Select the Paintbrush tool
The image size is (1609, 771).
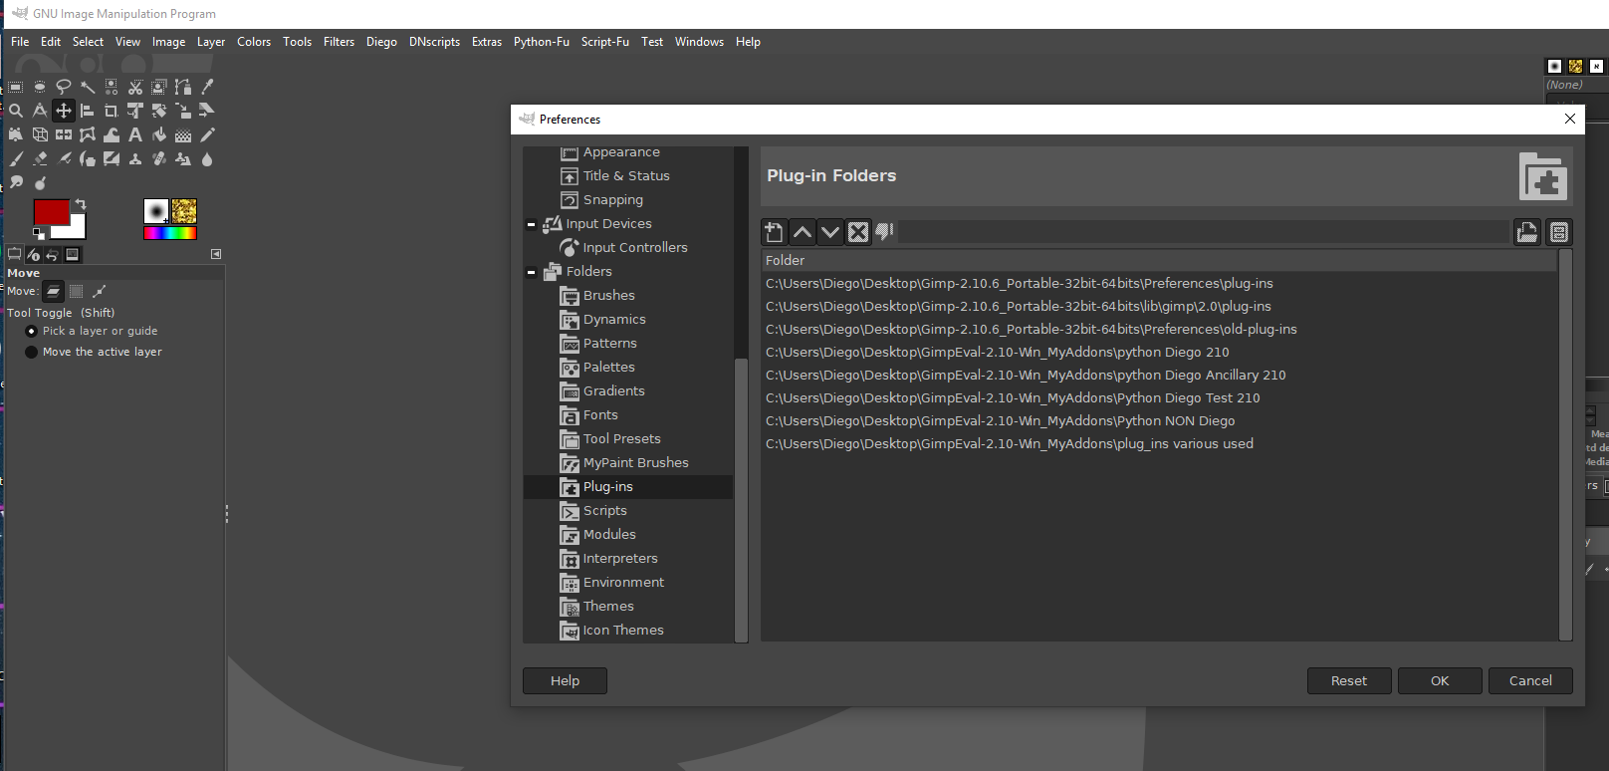coord(16,158)
